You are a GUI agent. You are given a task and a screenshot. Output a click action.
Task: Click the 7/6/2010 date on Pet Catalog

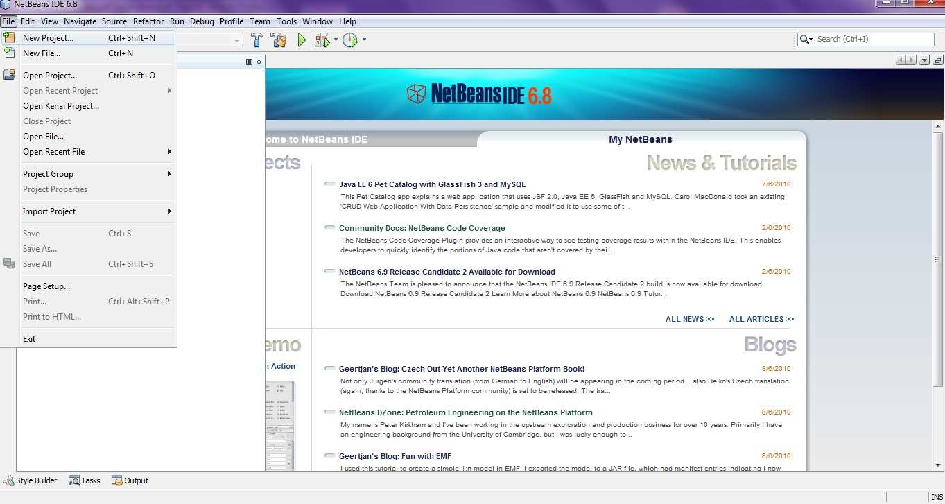pyautogui.click(x=776, y=184)
